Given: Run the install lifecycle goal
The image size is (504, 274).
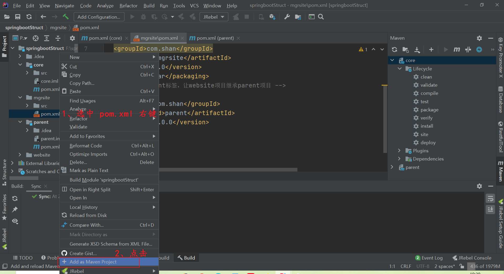Looking at the screenshot, I should tap(426, 126).
